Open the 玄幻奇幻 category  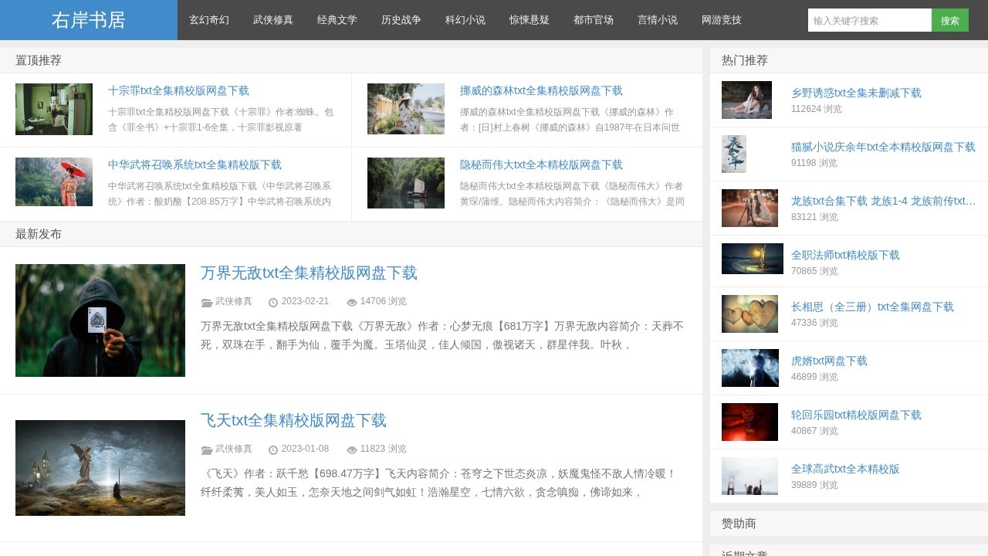[x=208, y=20]
